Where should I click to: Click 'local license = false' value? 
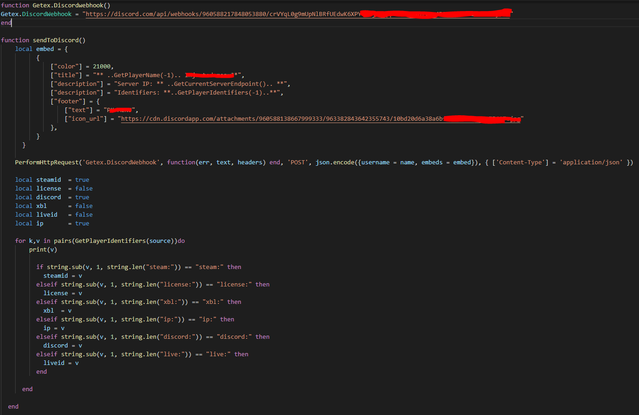pos(84,189)
